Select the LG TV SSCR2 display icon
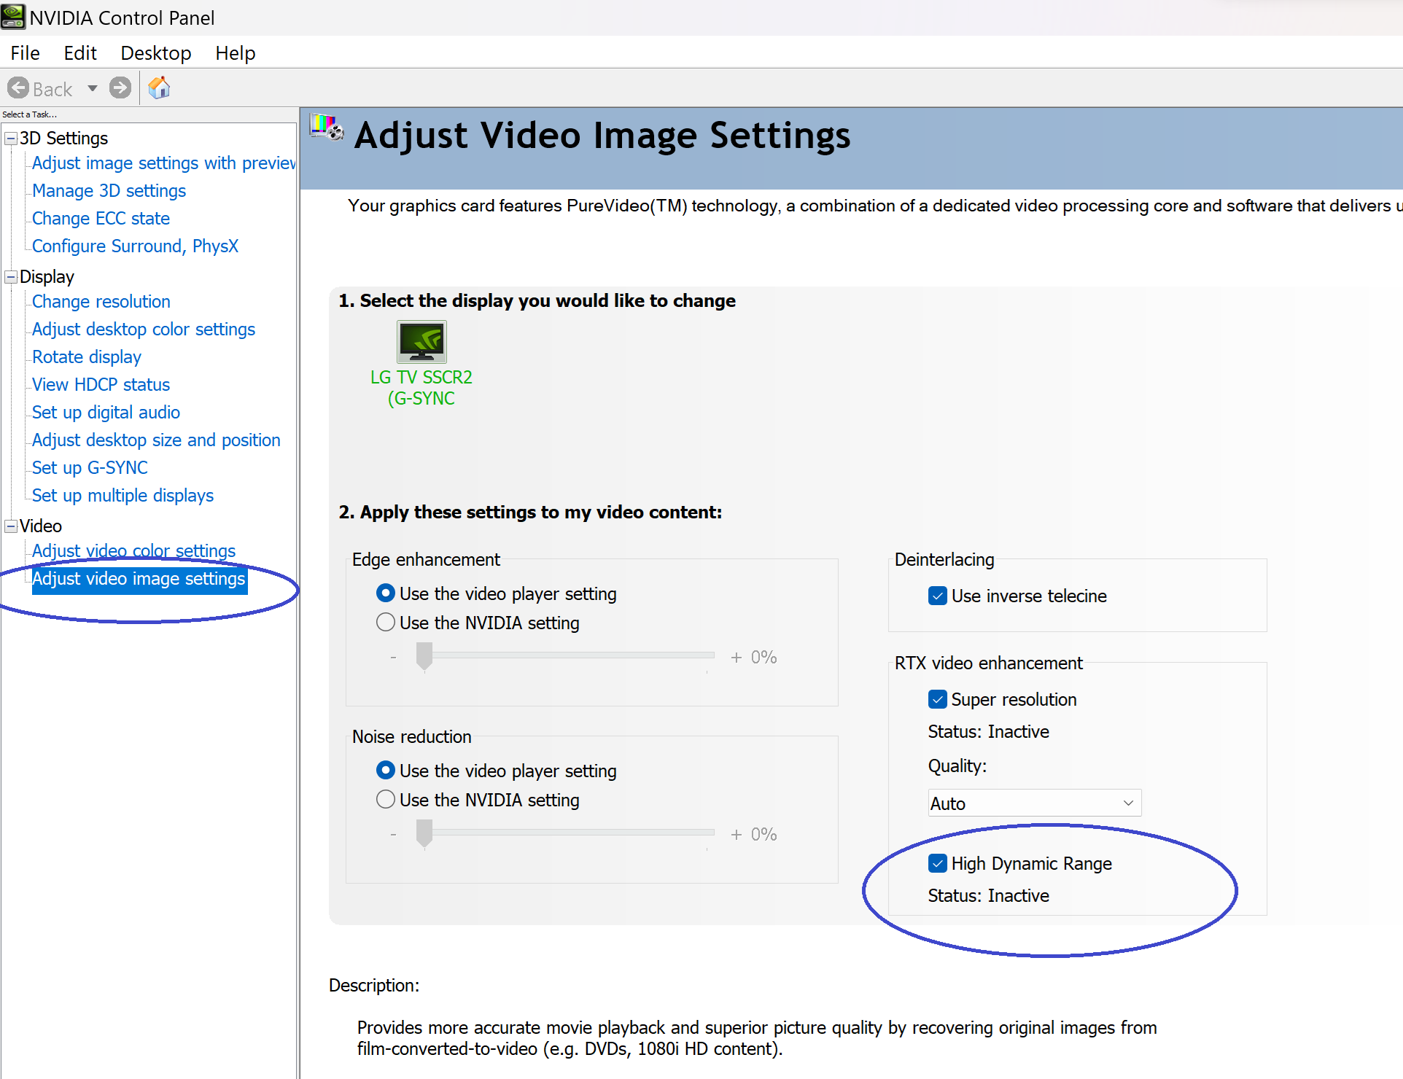The image size is (1403, 1079). [421, 342]
